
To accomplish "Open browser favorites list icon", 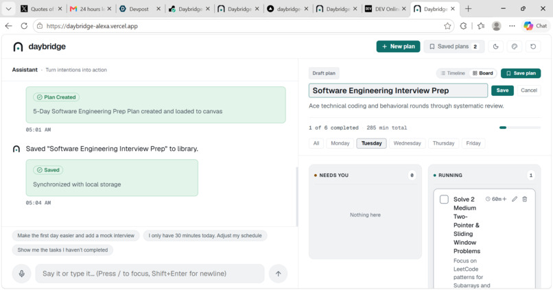I will click(481, 26).
